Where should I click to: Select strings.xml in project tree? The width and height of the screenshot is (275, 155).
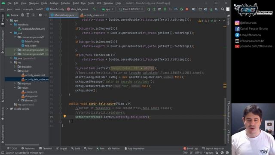31,96
